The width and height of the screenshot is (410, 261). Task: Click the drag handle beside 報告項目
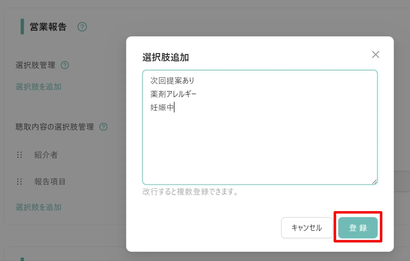pyautogui.click(x=19, y=182)
